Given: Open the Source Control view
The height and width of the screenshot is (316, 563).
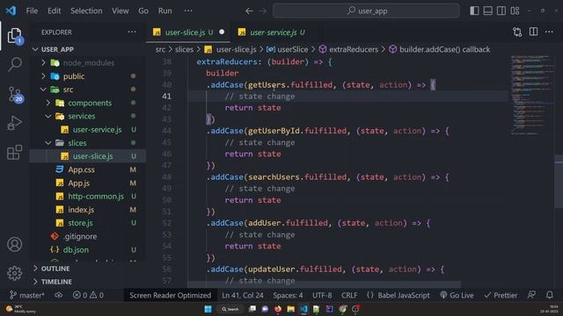Looking at the screenshot, I should (15, 94).
